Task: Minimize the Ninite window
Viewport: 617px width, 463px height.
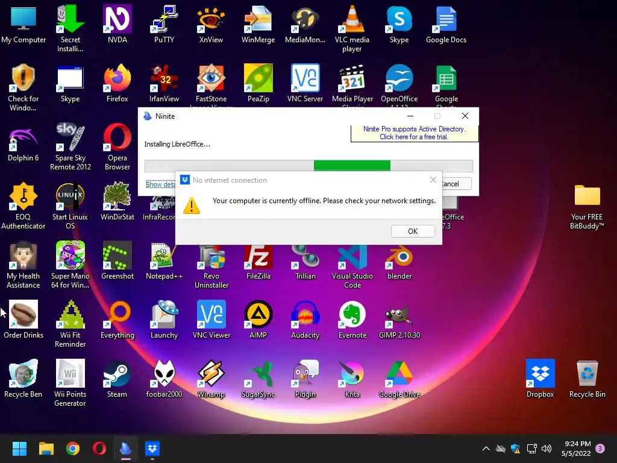Action: point(410,116)
